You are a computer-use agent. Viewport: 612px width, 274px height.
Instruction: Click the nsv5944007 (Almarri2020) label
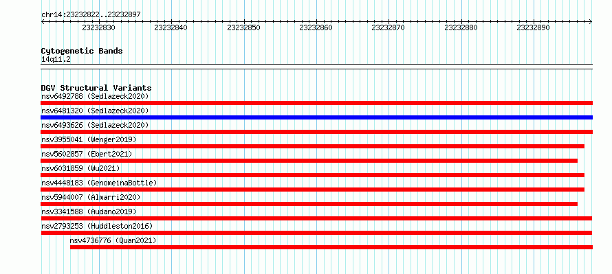click(x=91, y=197)
